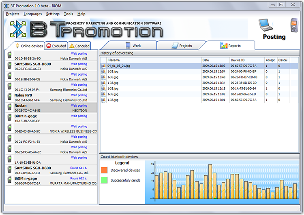Viewport: 304px width, 215px height.
Task: Click phone icon for device 00-1D-98-3E-2A-9D
Action: (9, 55)
